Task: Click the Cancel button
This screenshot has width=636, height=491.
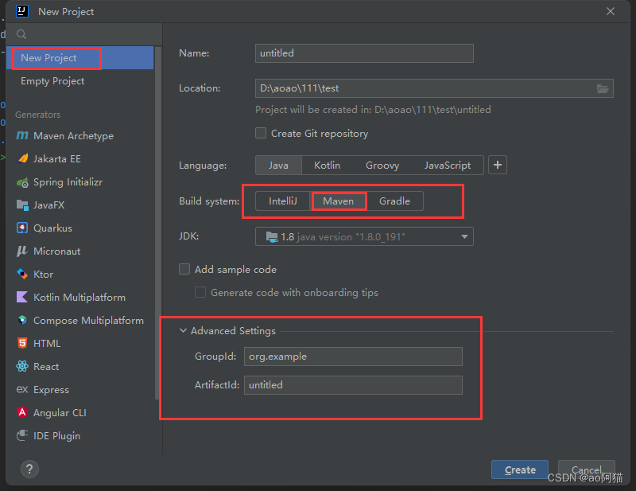Action: click(x=586, y=470)
